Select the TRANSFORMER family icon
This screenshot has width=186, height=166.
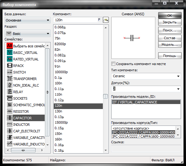click(x=10, y=79)
